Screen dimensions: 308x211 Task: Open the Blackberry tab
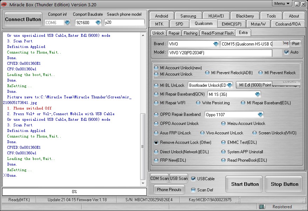point(245,16)
